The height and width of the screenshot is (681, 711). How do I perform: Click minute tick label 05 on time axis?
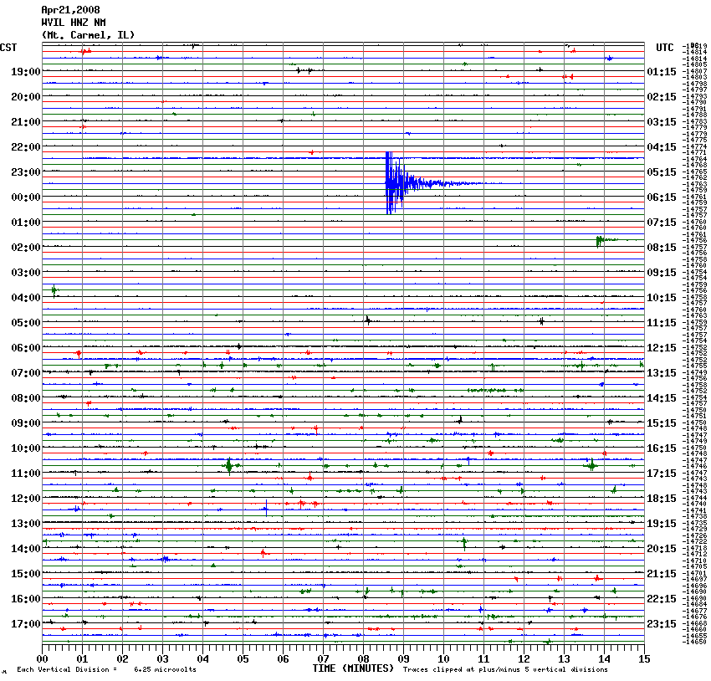pos(243,659)
